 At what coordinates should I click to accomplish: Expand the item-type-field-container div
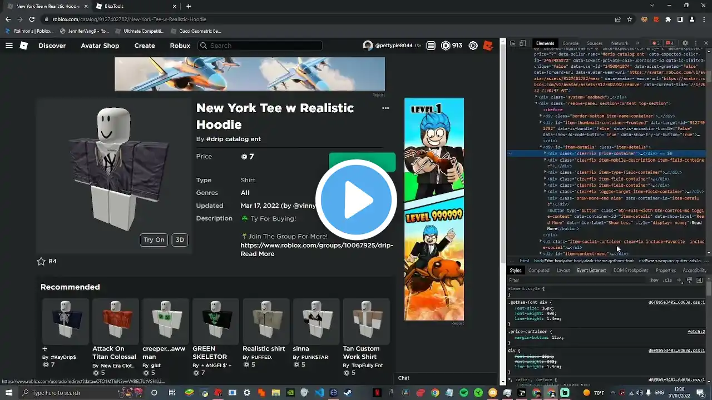click(x=545, y=172)
